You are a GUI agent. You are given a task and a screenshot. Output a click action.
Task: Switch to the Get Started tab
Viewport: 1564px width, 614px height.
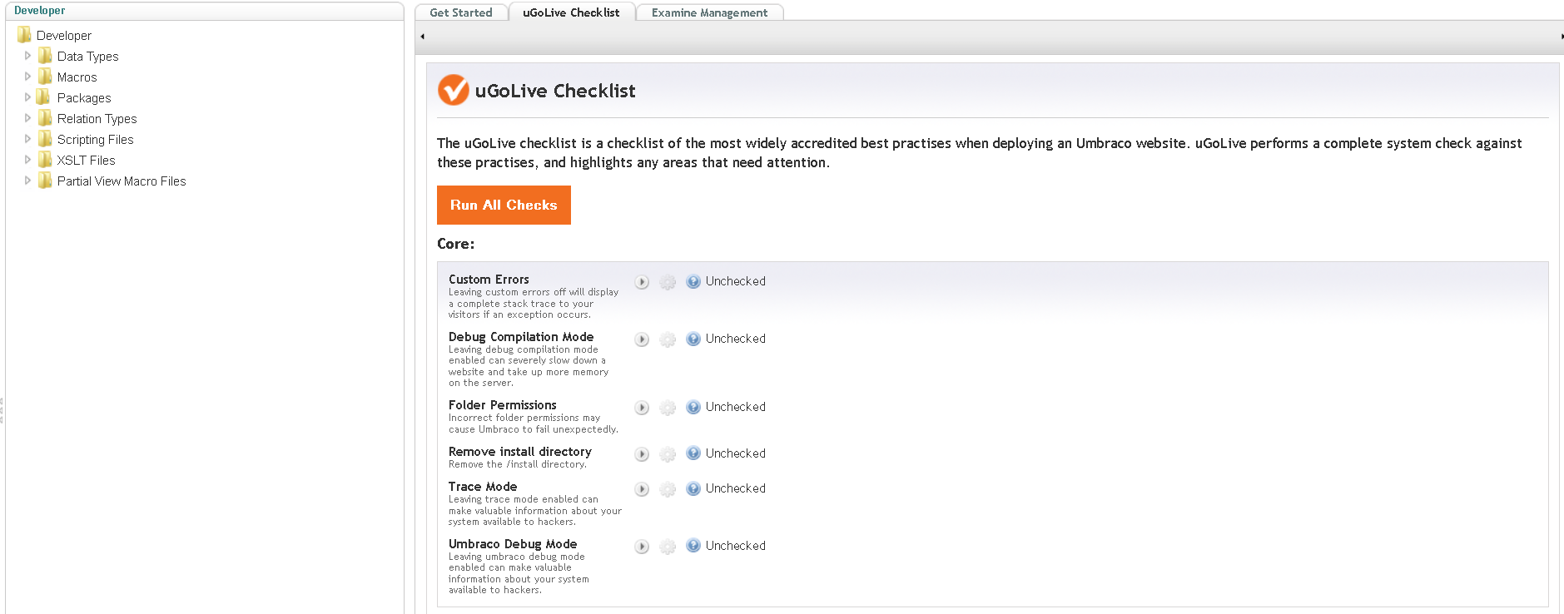pos(461,12)
